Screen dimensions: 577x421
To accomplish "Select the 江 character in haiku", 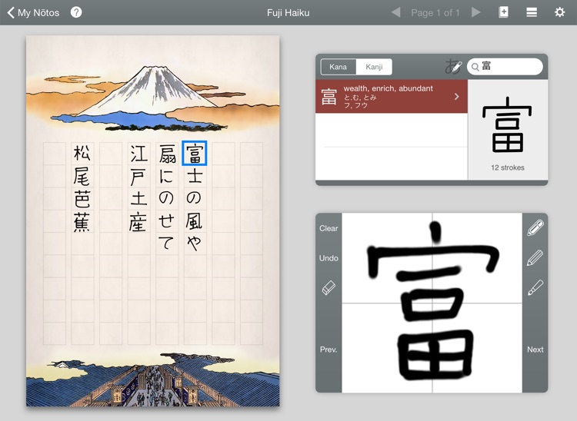I will tap(138, 154).
